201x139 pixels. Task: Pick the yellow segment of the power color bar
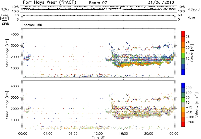point(183,50)
